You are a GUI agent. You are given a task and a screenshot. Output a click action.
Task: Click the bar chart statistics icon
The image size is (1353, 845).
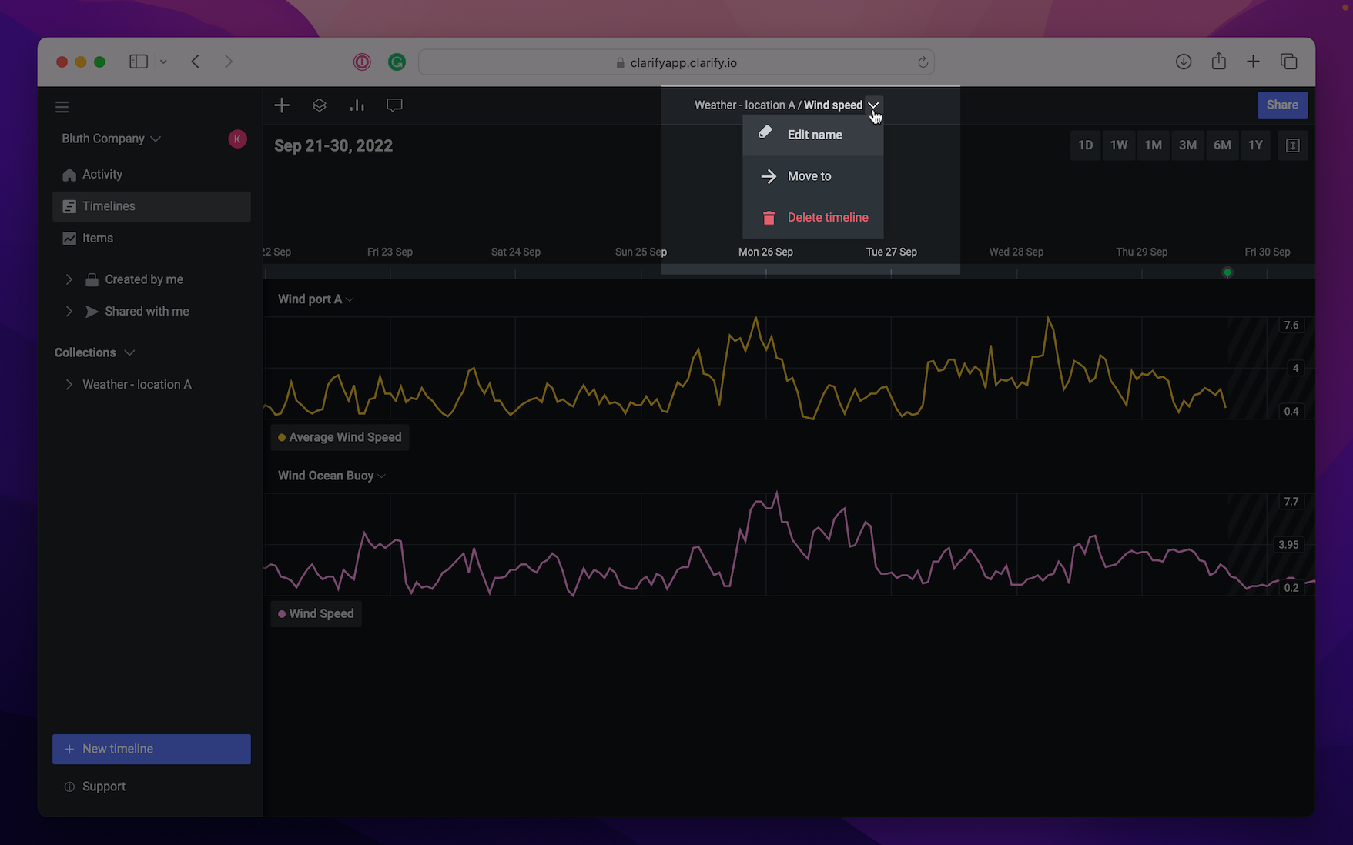tap(357, 105)
